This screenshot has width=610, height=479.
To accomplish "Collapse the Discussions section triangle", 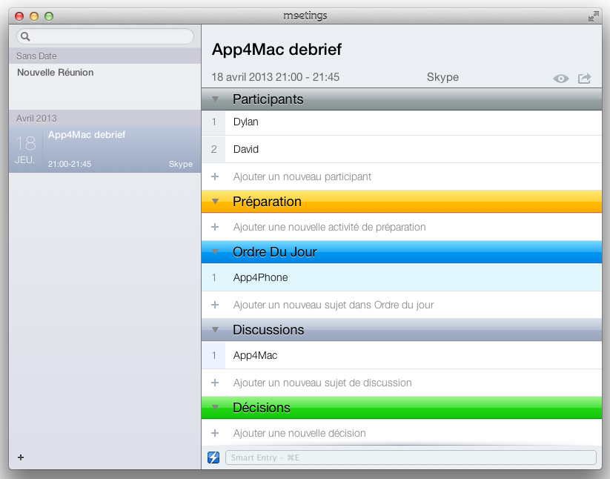I will [215, 330].
